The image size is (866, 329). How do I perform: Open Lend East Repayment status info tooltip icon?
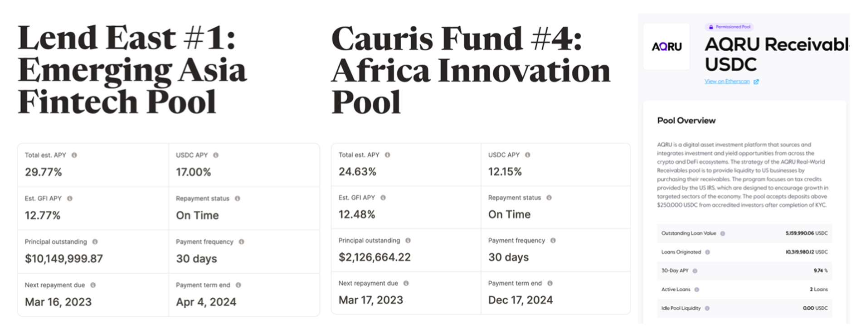tap(238, 198)
